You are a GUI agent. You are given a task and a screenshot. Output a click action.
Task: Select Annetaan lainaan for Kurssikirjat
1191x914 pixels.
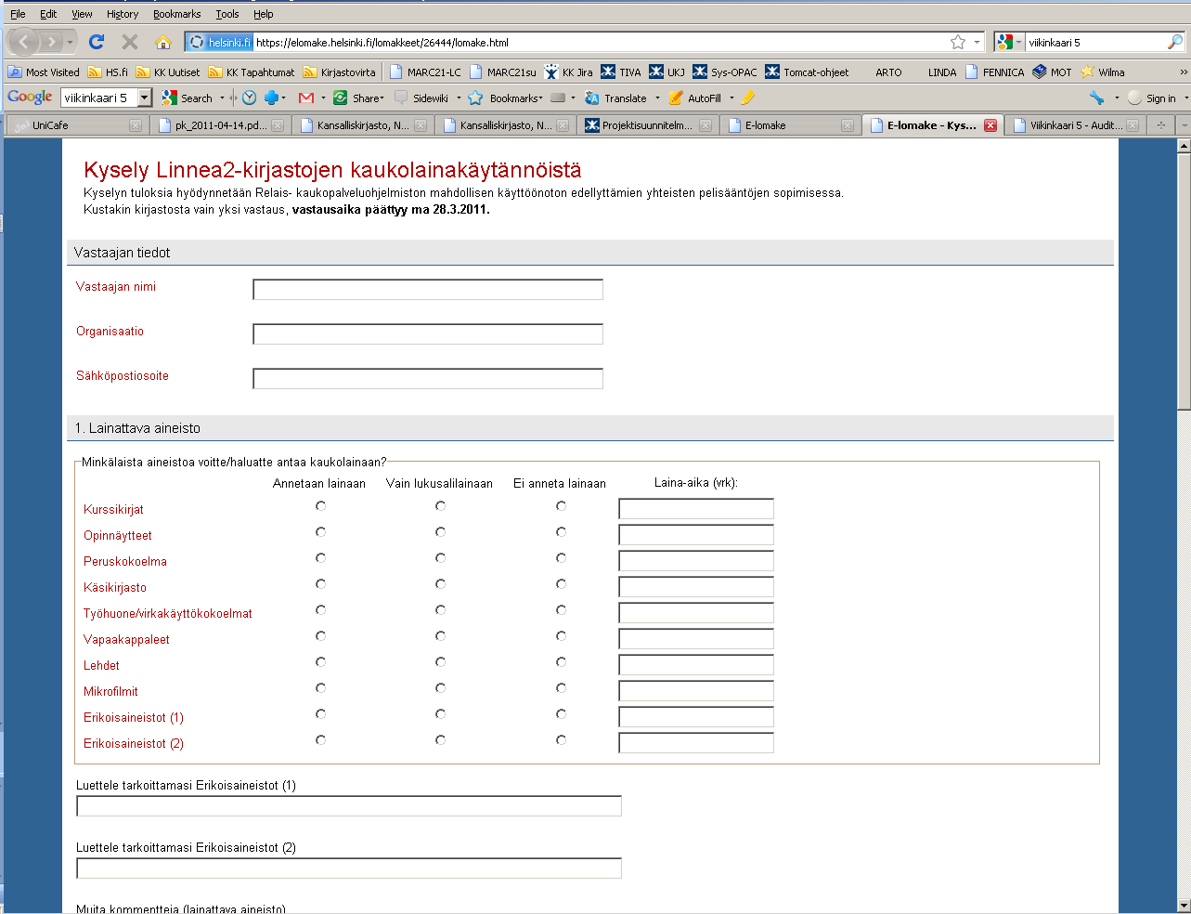320,506
